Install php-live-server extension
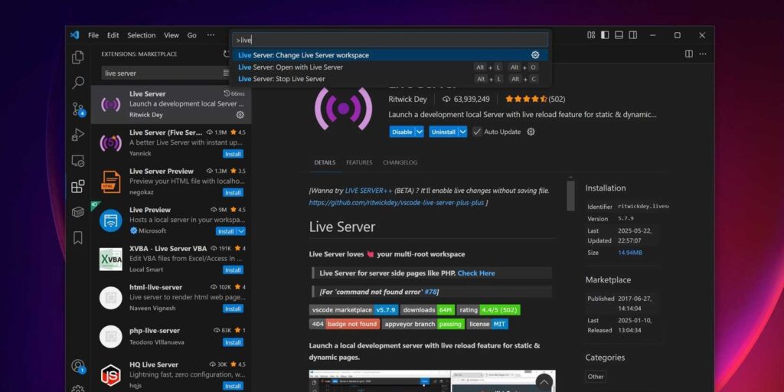 pyautogui.click(x=233, y=342)
